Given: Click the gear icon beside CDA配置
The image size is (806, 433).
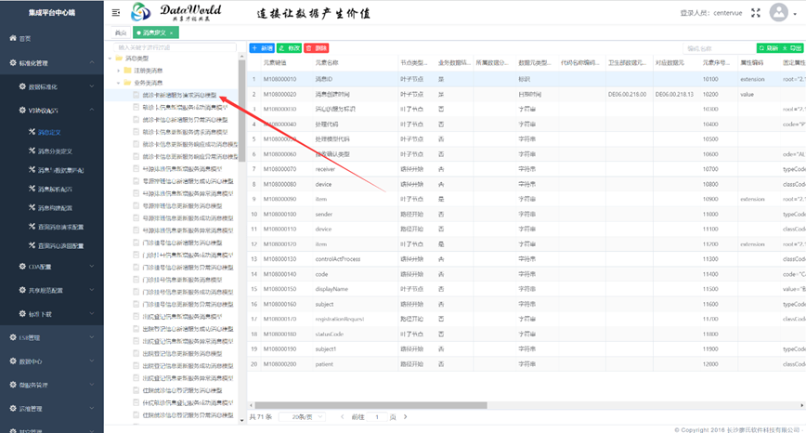Looking at the screenshot, I should (x=22, y=266).
